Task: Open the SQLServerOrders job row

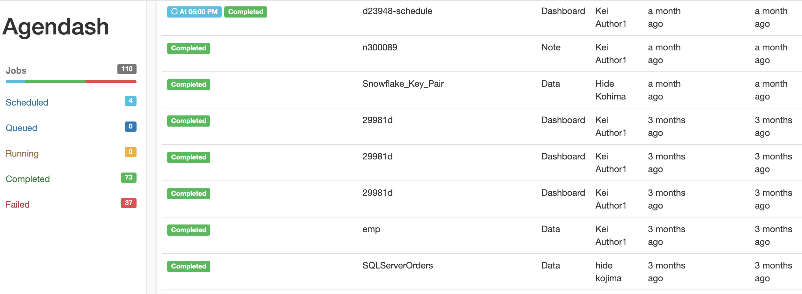Action: pos(482,272)
